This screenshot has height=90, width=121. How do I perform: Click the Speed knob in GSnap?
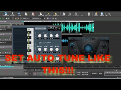tap(57, 36)
